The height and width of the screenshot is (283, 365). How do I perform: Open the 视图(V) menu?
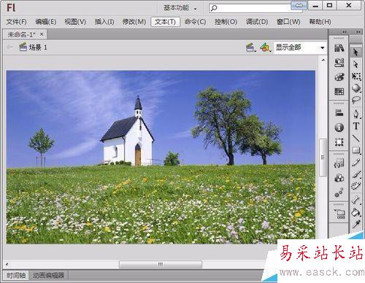tap(75, 22)
